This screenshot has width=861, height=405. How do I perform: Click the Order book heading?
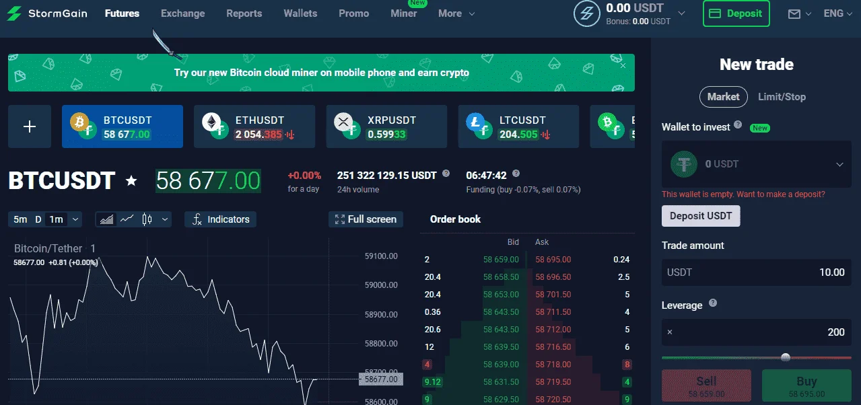tap(456, 219)
